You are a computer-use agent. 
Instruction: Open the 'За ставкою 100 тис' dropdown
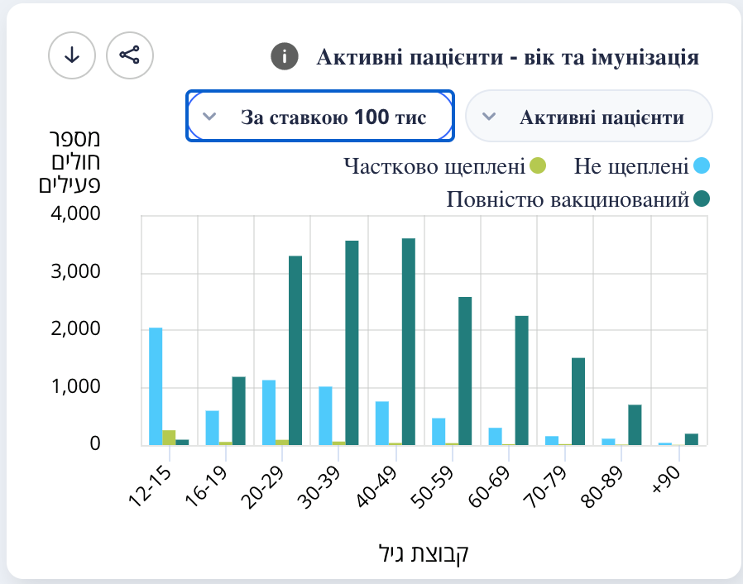coord(319,117)
